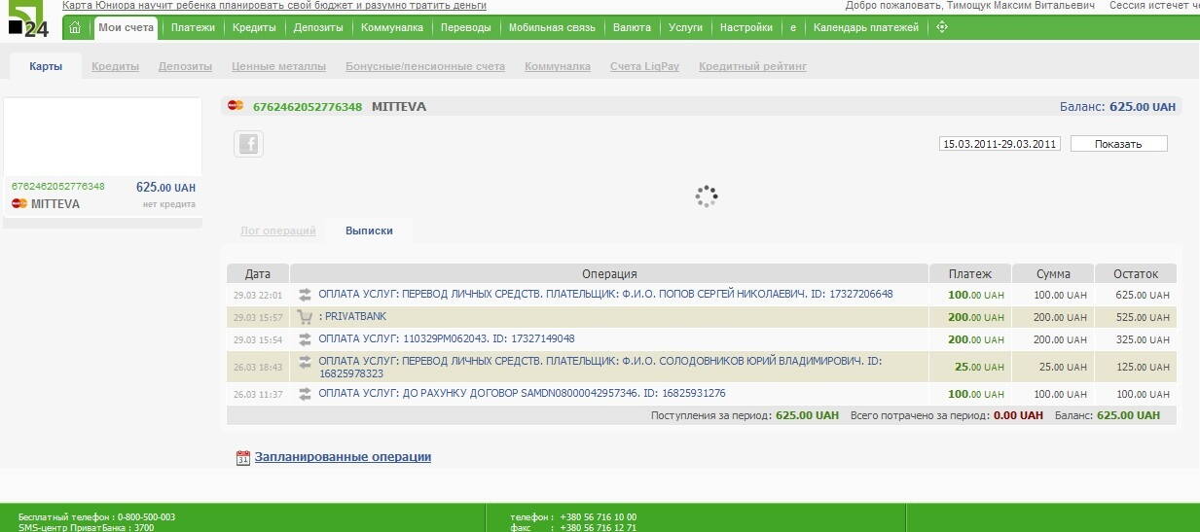Click transfer arrows icon on 29.03 22:01 row
The image size is (1200, 532).
click(x=305, y=295)
